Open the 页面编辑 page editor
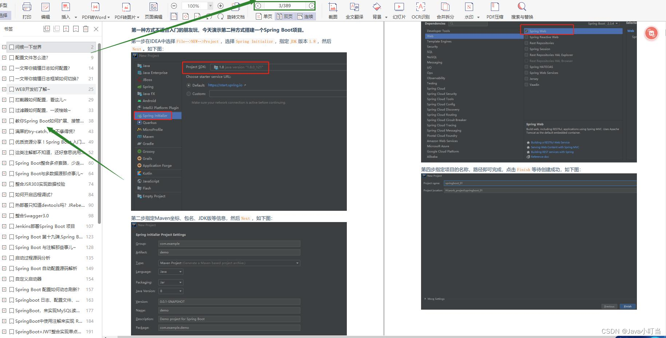 pyautogui.click(x=154, y=7)
